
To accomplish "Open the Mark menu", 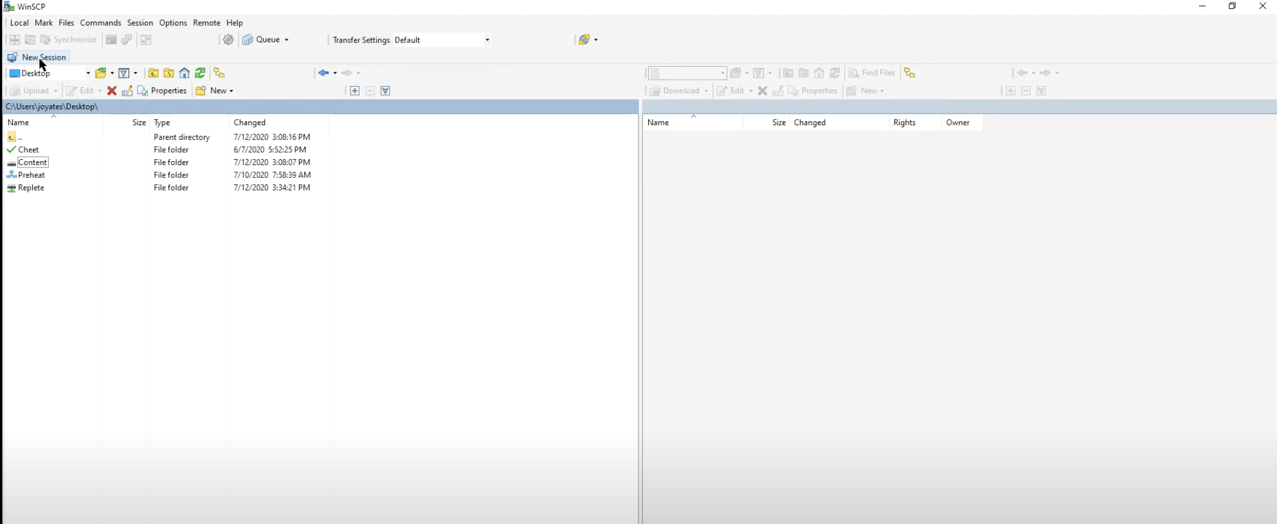I will coord(44,22).
